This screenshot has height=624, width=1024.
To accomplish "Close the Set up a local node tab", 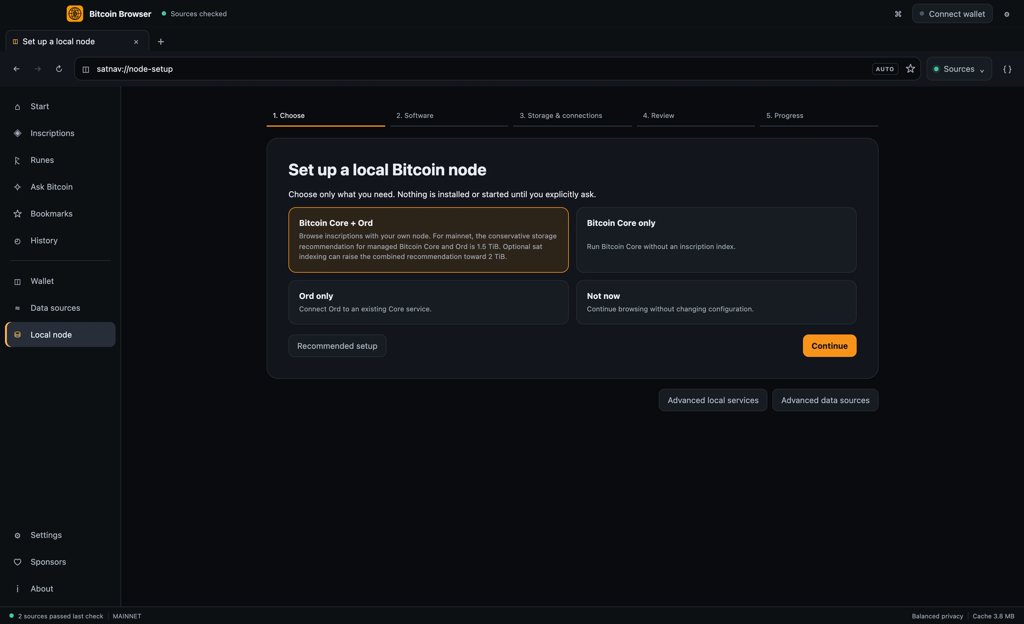I will click(x=136, y=42).
